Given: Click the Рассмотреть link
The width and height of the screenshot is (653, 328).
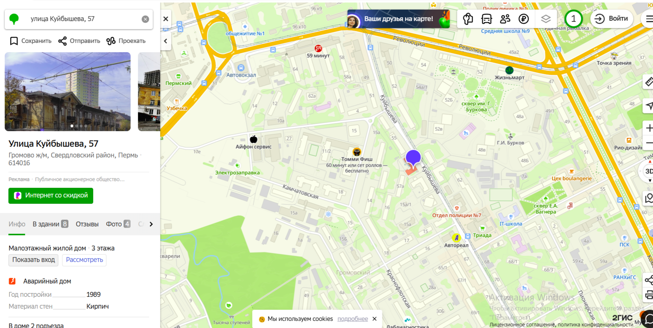Looking at the screenshot, I should pos(84,260).
